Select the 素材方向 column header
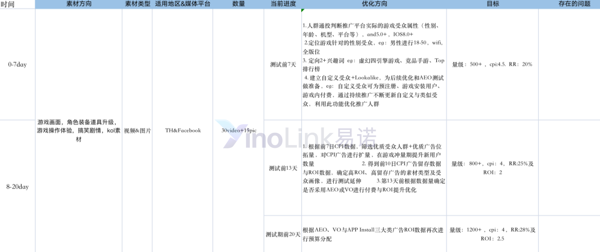The image size is (600, 252). (79, 4)
